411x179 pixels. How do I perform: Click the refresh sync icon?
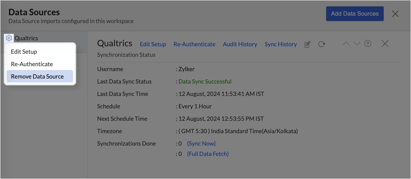pos(322,44)
